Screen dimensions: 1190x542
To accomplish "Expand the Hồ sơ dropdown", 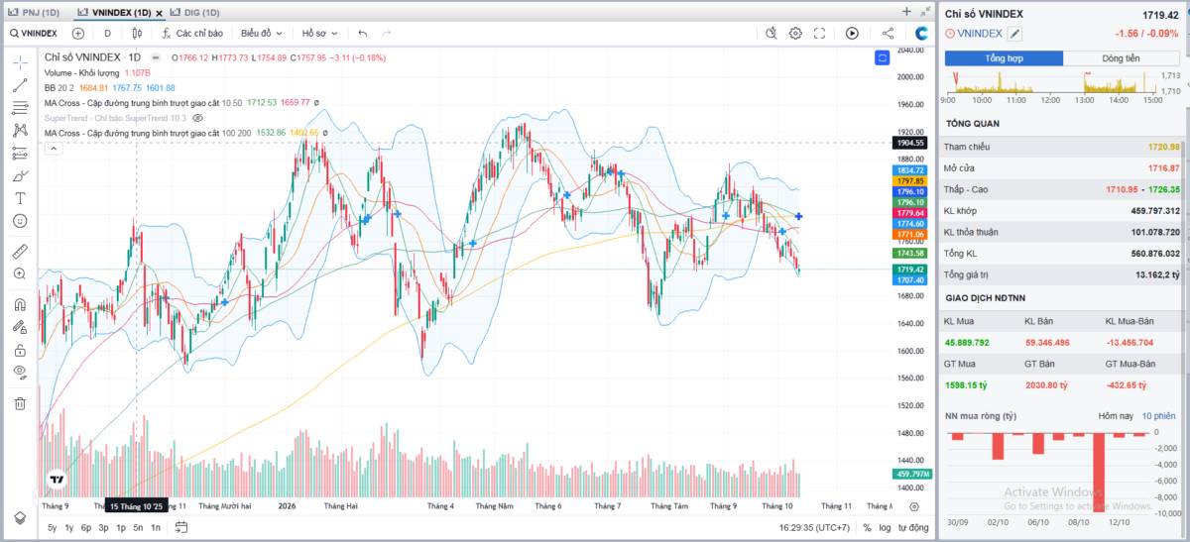I will [x=319, y=33].
